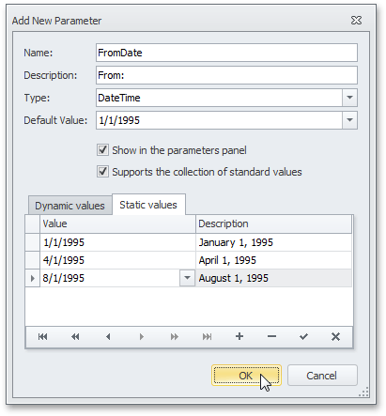This screenshot has height=416, width=386.
Task: Open date dropdown for 8/1/1995 cell
Action: pos(187,278)
